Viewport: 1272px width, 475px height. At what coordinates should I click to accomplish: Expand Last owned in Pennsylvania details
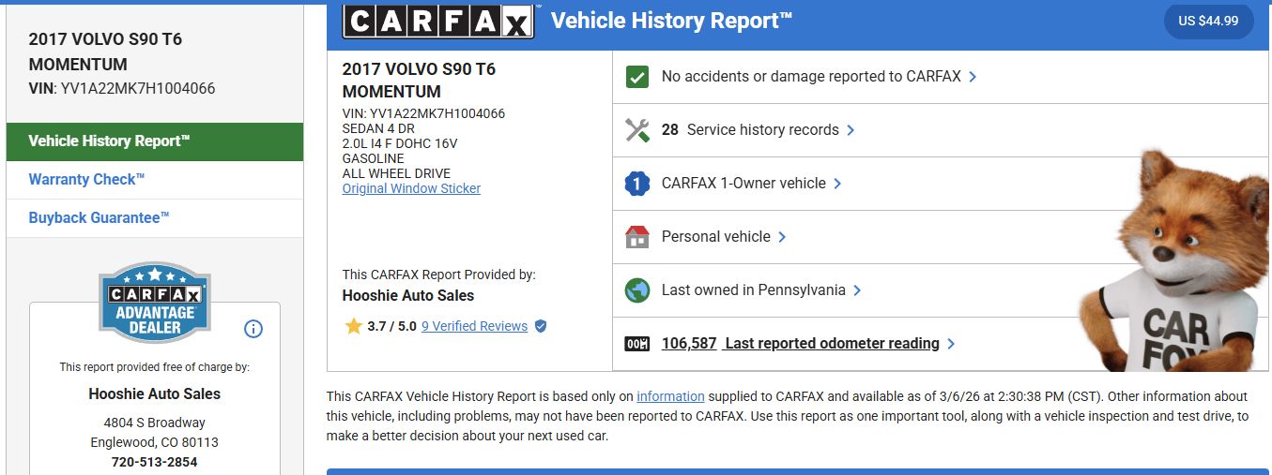coord(761,290)
